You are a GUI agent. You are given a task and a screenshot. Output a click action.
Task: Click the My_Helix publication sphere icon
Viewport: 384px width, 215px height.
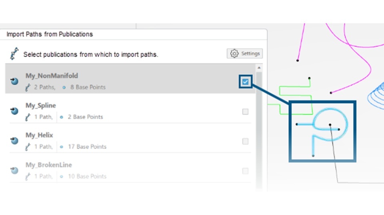coord(14,140)
